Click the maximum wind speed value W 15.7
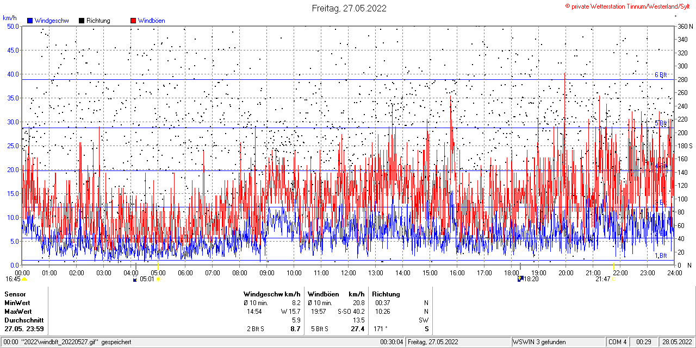This screenshot has height=348, width=696. 291,312
